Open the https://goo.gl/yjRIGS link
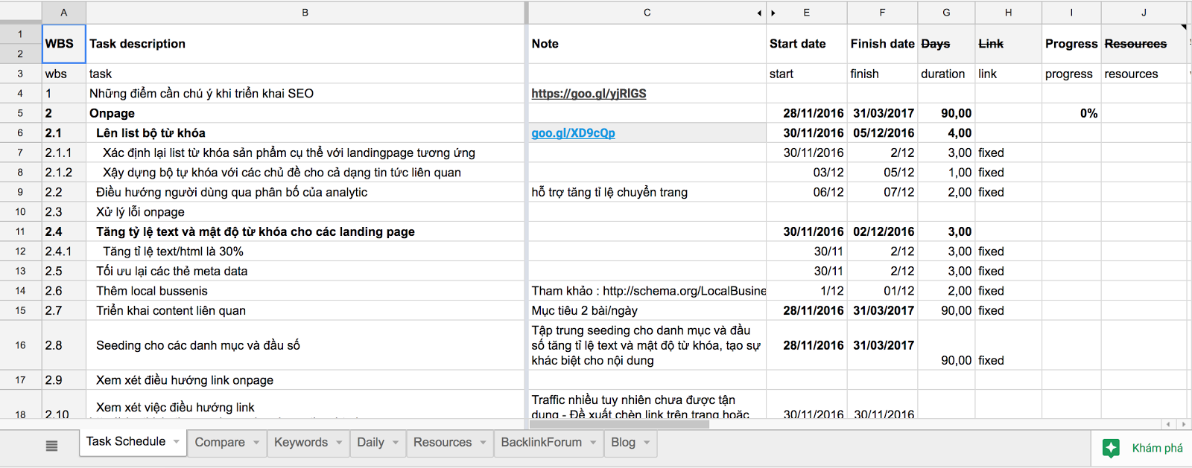 point(589,94)
